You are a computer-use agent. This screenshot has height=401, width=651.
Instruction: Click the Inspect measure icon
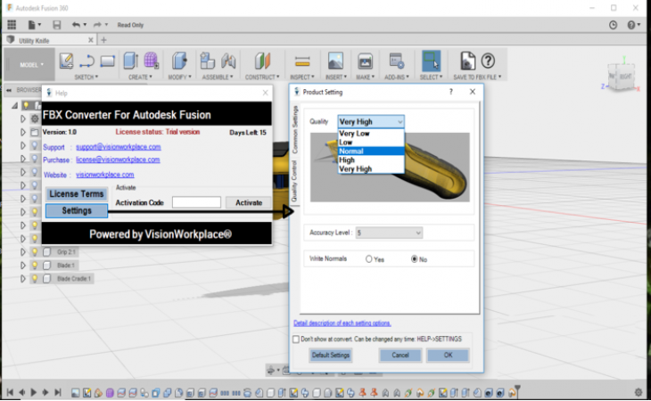(x=302, y=61)
